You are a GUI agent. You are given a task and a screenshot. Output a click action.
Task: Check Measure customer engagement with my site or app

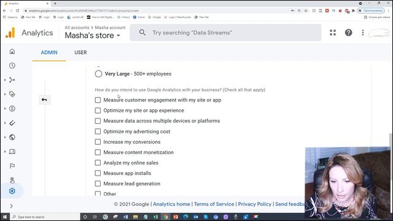coord(98,100)
